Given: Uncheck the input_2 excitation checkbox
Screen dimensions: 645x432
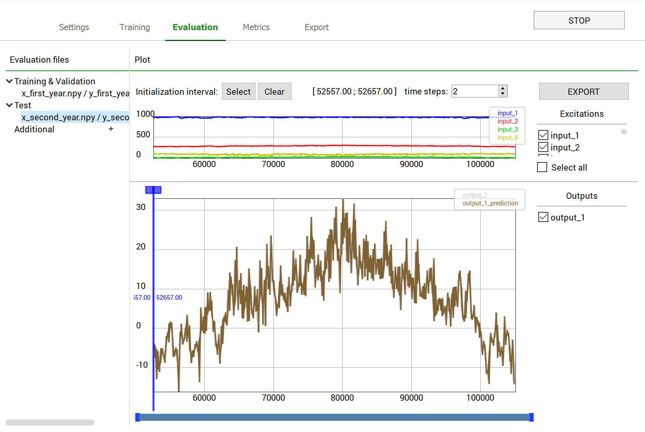Looking at the screenshot, I should click(x=543, y=147).
